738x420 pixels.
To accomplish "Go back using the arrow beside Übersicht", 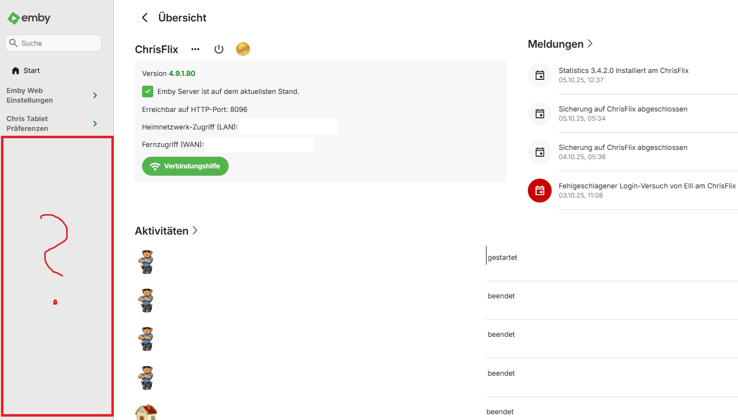I will click(x=144, y=18).
